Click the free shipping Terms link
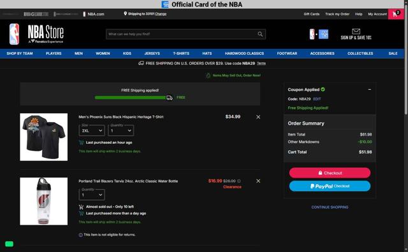408x252 pixels. tap(261, 64)
